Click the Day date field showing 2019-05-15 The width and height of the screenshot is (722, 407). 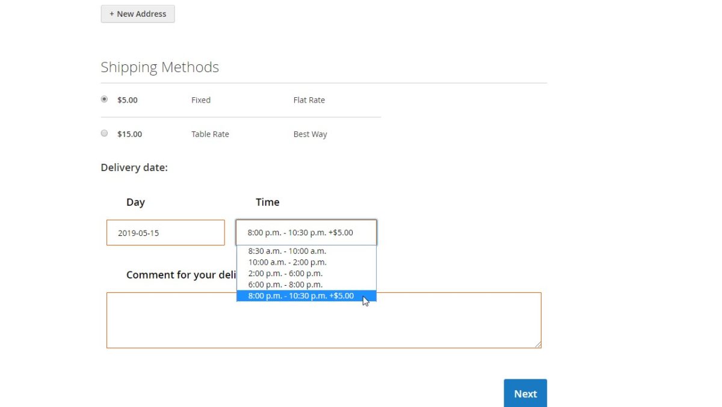pyautogui.click(x=165, y=232)
